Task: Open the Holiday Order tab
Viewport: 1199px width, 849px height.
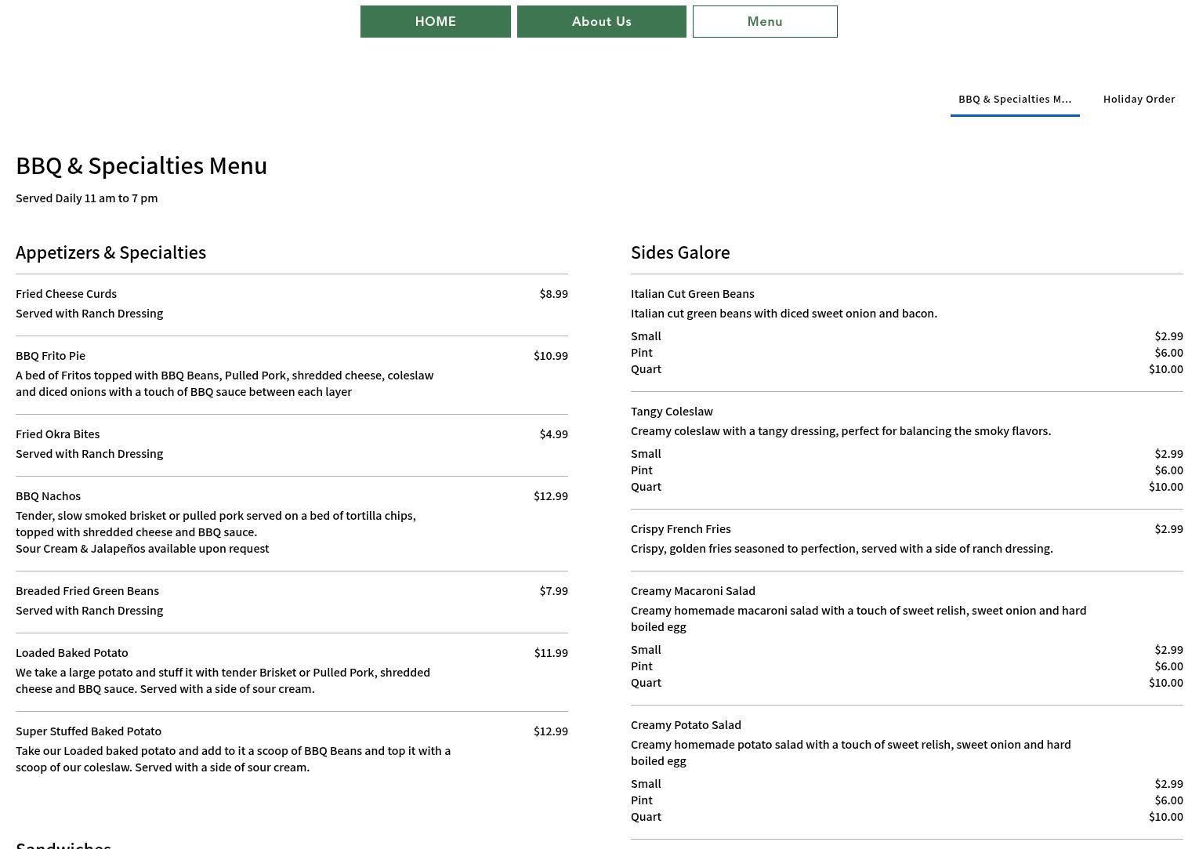Action: (x=1139, y=99)
